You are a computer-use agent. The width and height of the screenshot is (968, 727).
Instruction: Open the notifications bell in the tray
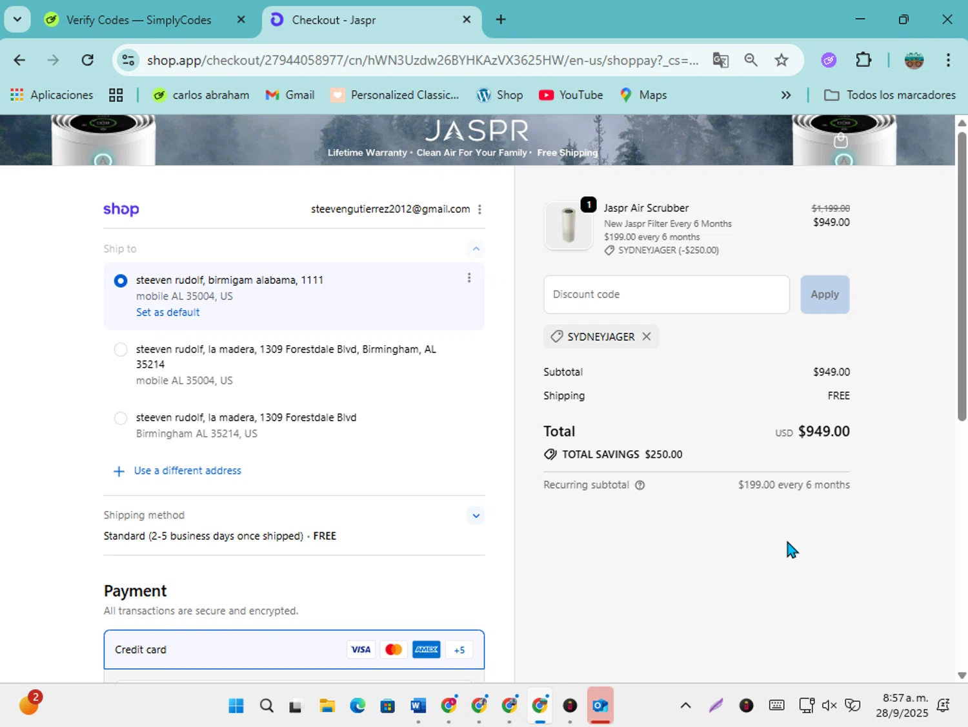point(943,706)
